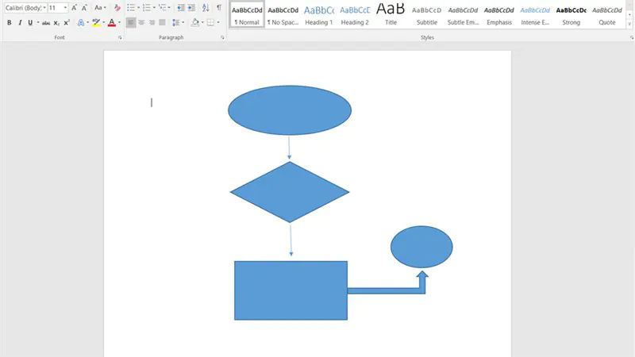This screenshot has height=357, width=635.
Task: Increase font size with Grow Font
Action: pyautogui.click(x=74, y=8)
